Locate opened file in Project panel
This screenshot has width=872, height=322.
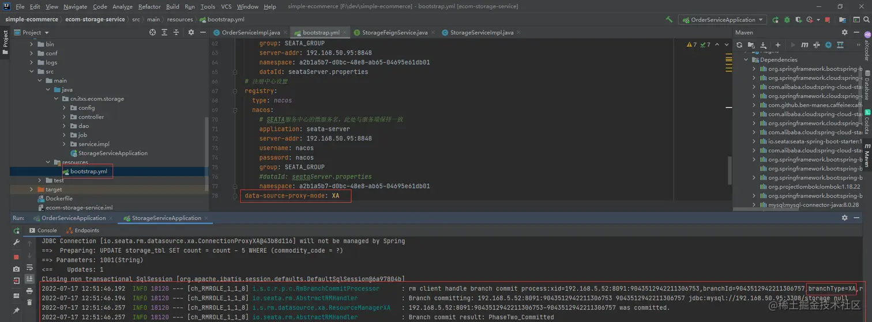[153, 32]
